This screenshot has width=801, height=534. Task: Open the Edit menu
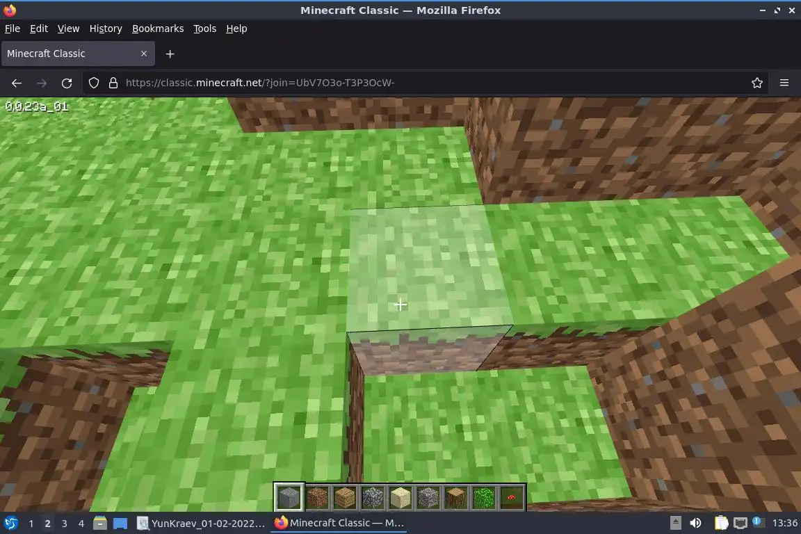pyautogui.click(x=39, y=29)
